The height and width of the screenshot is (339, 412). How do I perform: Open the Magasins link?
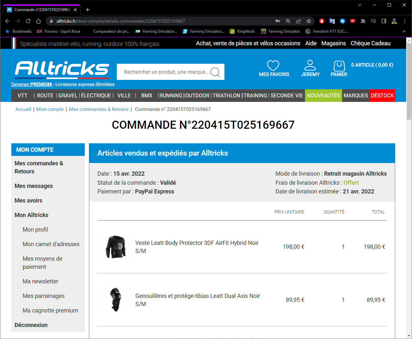click(333, 43)
